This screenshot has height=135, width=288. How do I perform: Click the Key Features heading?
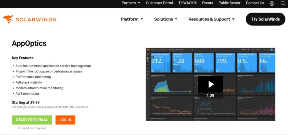click(22, 58)
